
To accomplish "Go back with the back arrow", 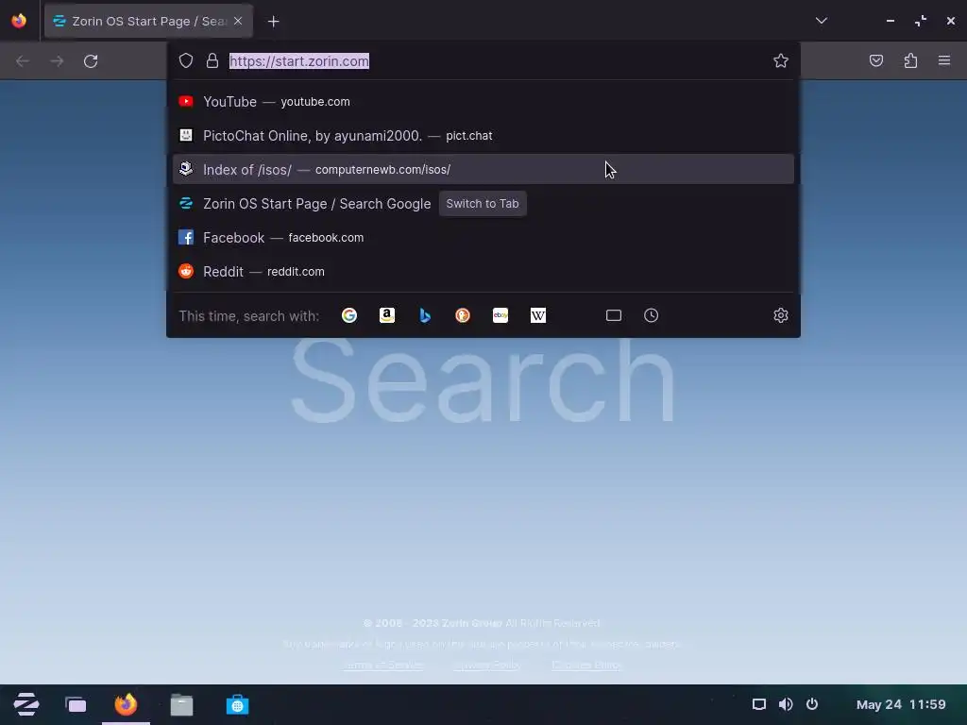I will [x=23, y=61].
